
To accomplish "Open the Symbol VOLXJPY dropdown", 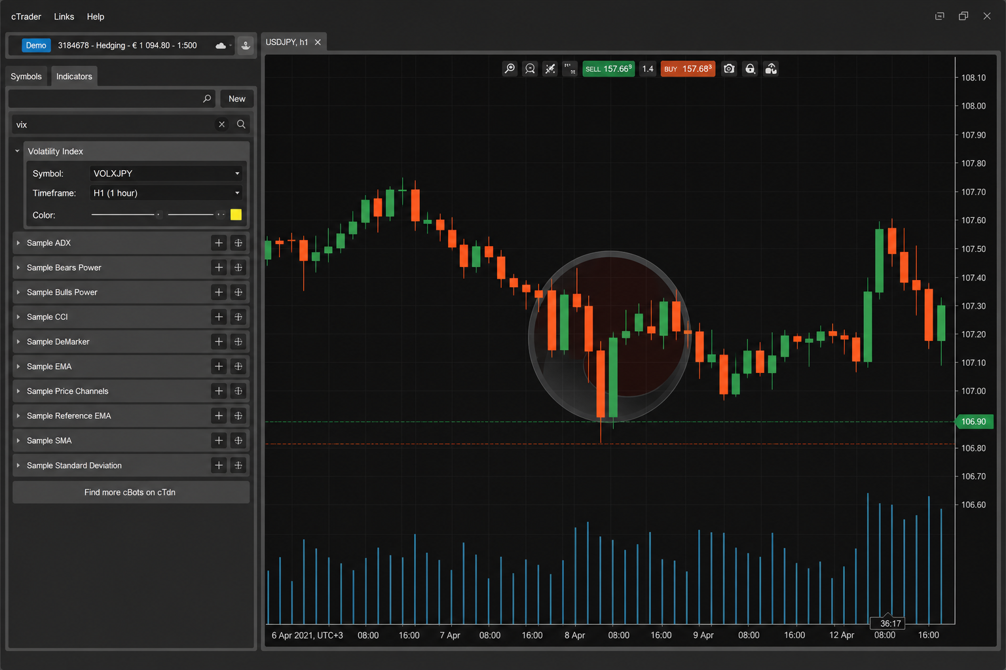I will pyautogui.click(x=166, y=173).
